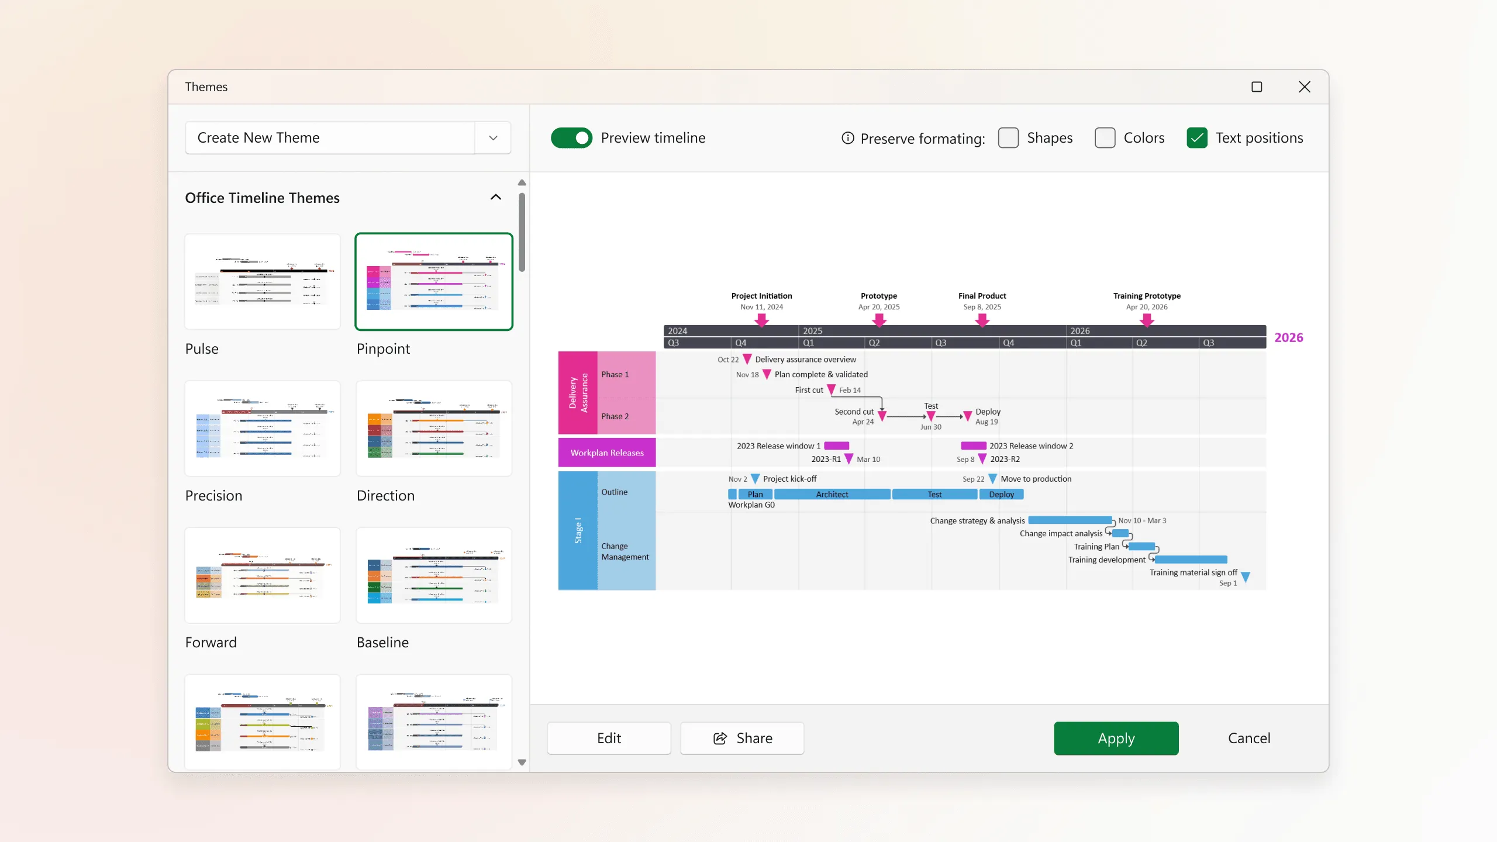Maximize the Themes dialog window

click(x=1257, y=87)
